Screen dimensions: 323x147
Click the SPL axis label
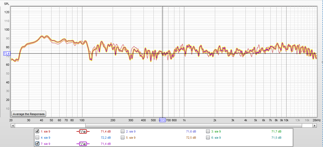(6, 3)
